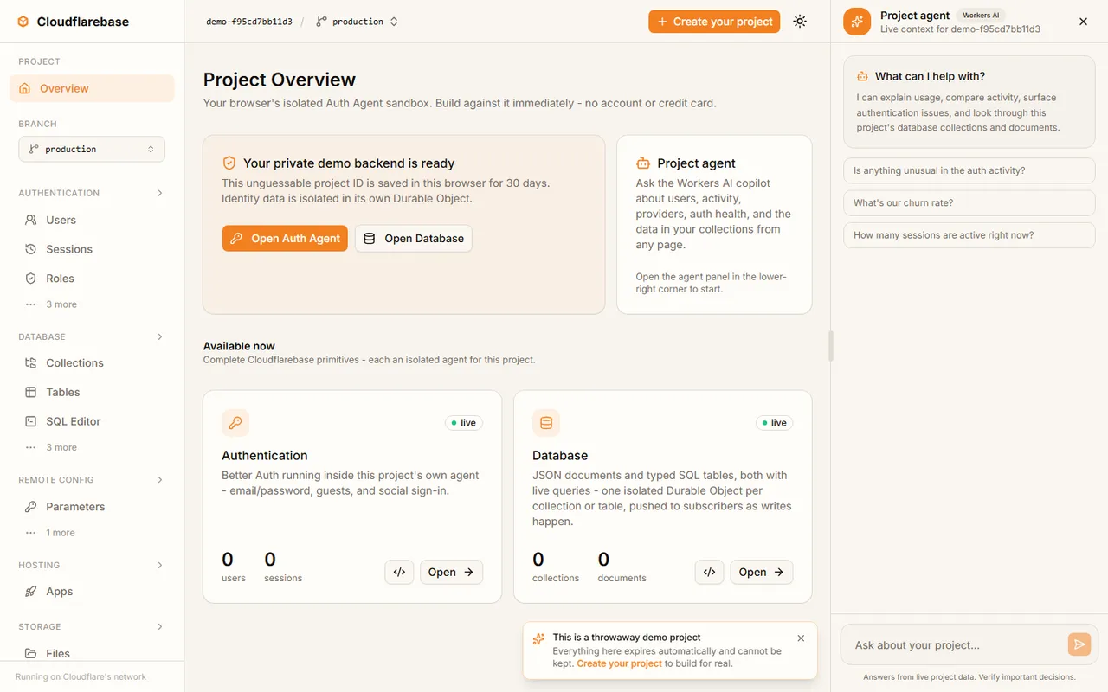Collapse the Hosting section chevron
This screenshot has height=692, width=1108.
(160, 565)
